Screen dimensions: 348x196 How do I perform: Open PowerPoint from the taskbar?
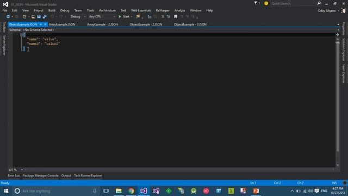pyautogui.click(x=256, y=191)
